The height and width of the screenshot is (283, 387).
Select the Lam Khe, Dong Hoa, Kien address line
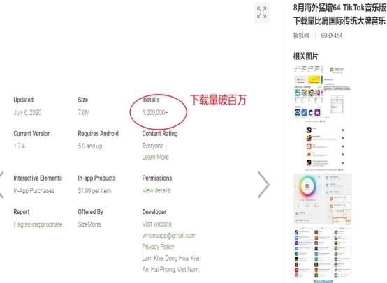point(172,258)
